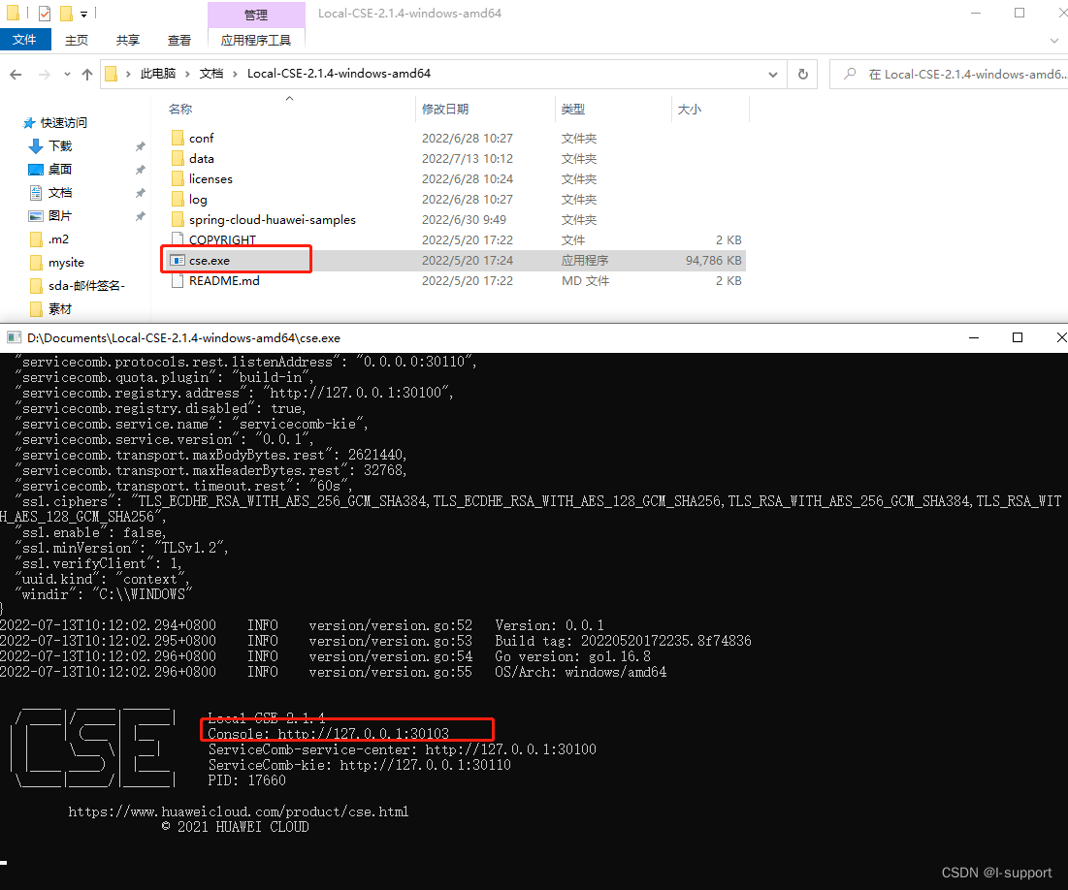Unpin 文档 using its pin icon
The height and width of the screenshot is (890, 1068).
pos(141,193)
